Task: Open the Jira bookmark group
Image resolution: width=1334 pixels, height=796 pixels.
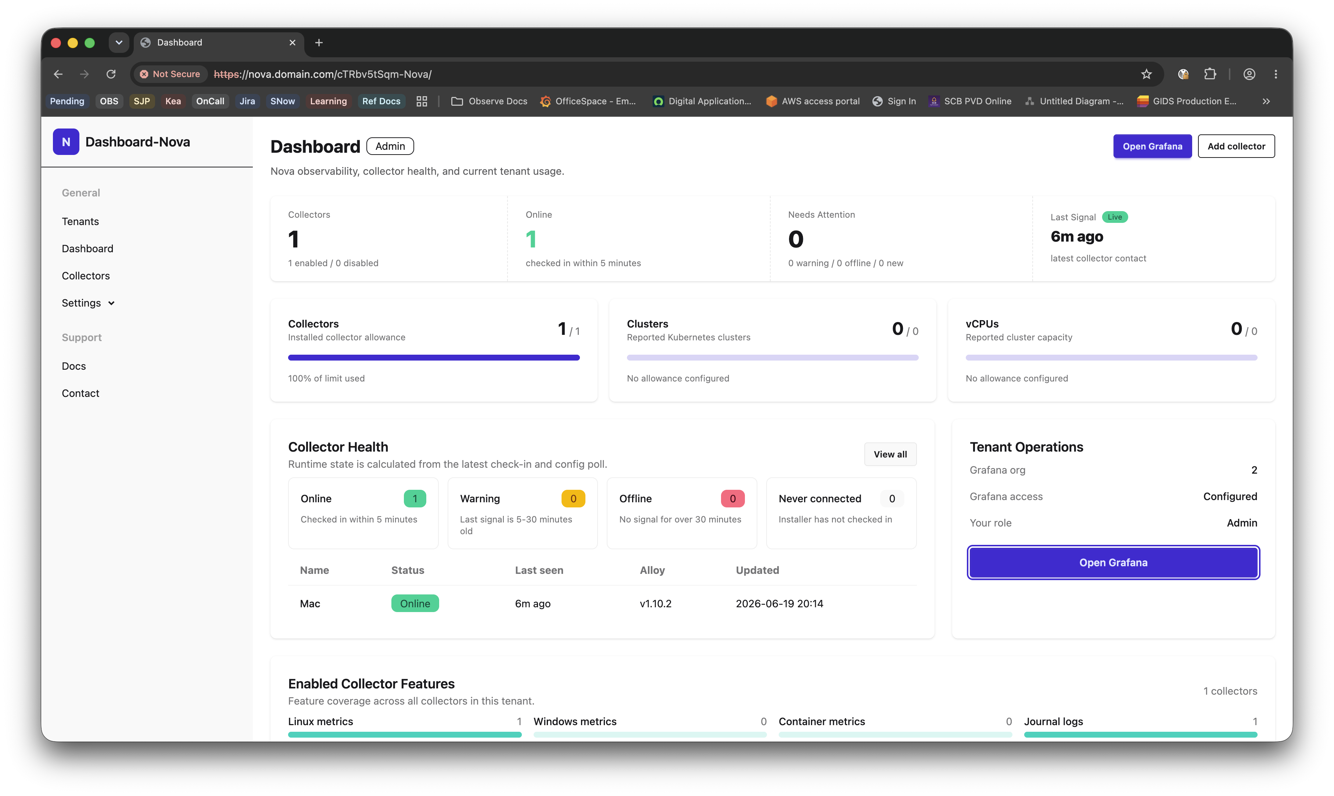Action: tap(247, 101)
